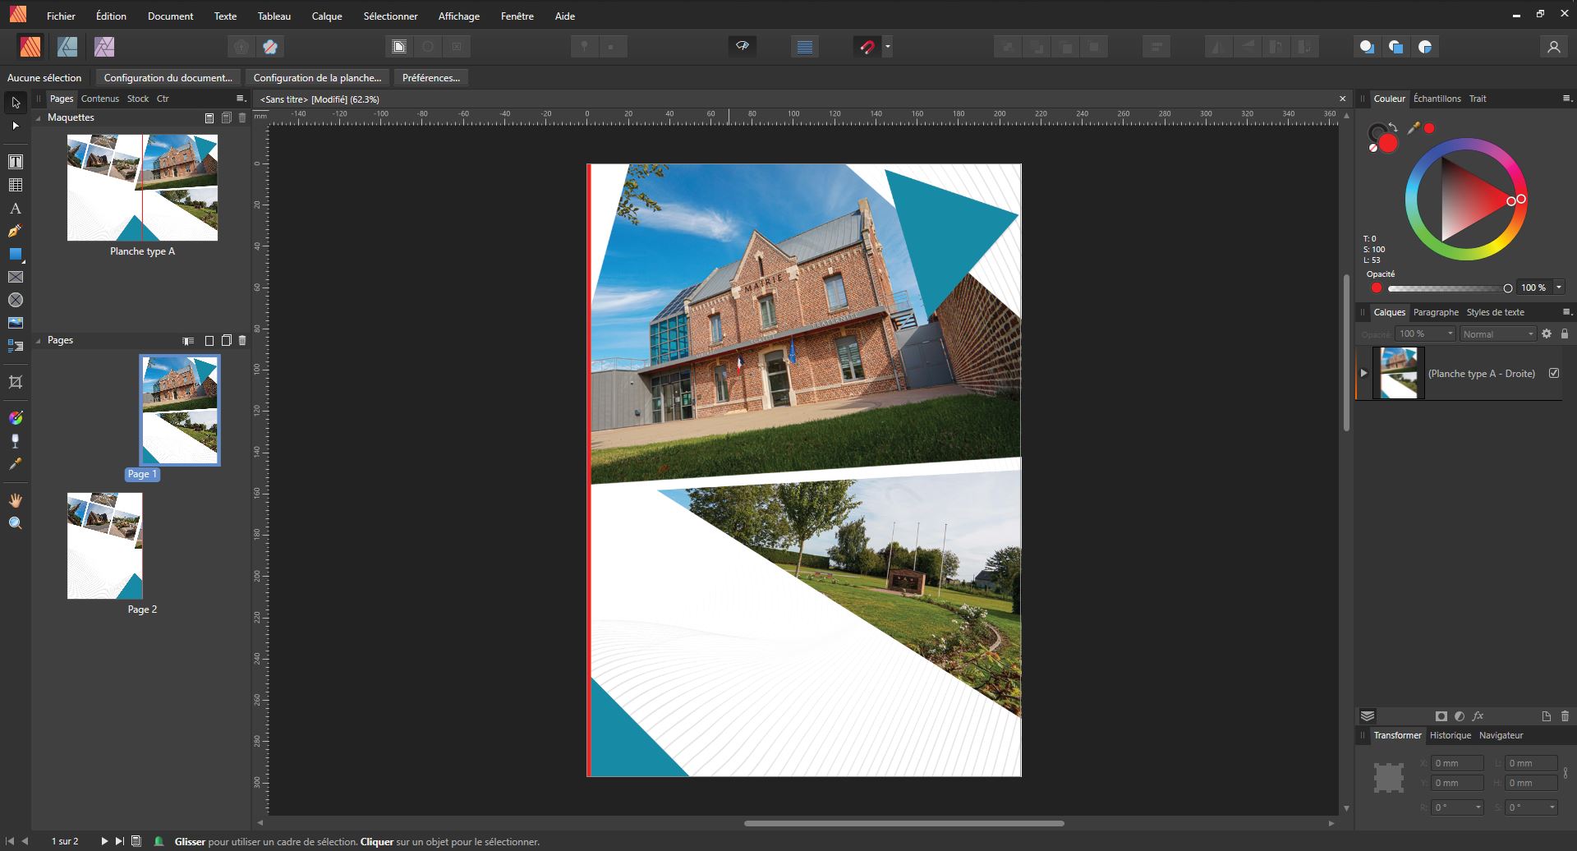Switch to the Paragraphe tab
This screenshot has height=851, width=1577.
1436,312
